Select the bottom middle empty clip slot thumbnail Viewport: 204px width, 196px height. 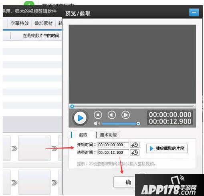(x=34, y=182)
